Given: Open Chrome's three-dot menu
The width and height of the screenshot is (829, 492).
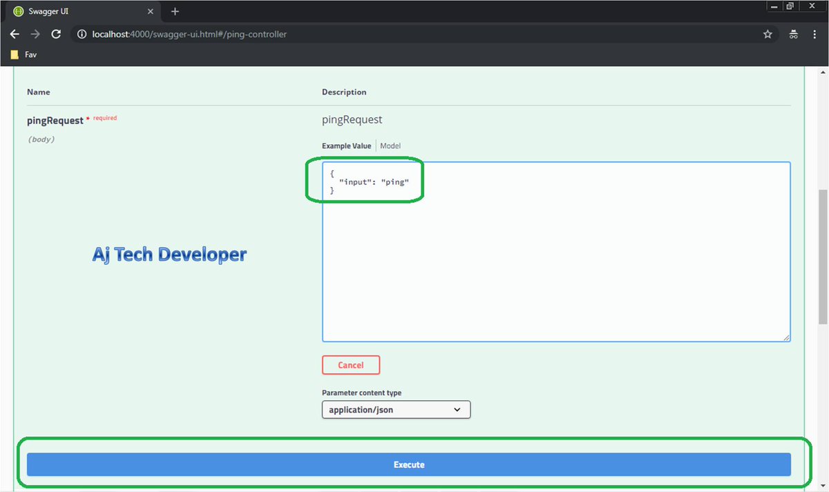Looking at the screenshot, I should coord(814,33).
